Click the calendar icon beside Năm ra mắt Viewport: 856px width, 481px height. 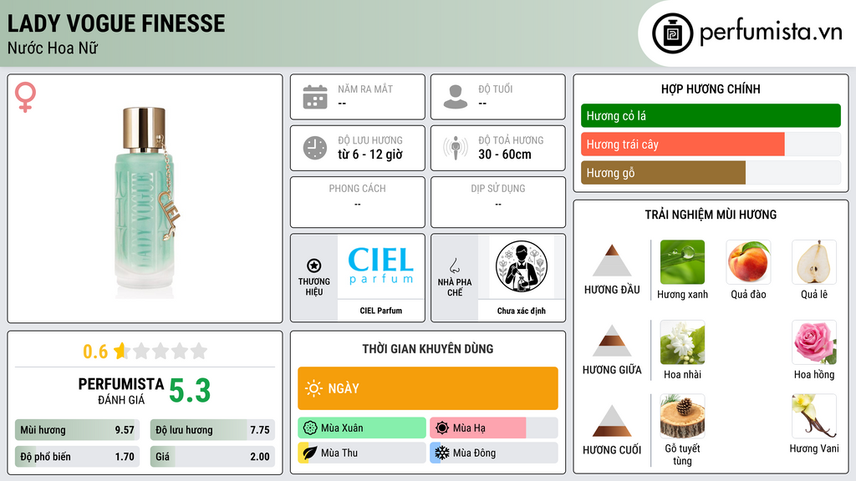point(315,97)
